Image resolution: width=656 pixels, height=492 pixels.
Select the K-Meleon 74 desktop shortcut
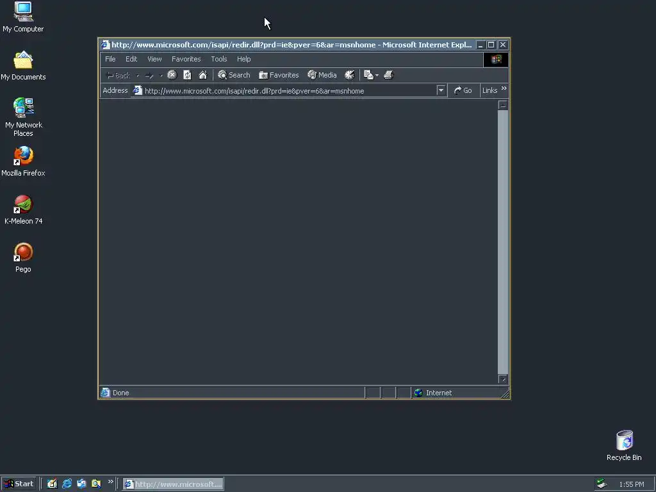[24, 209]
